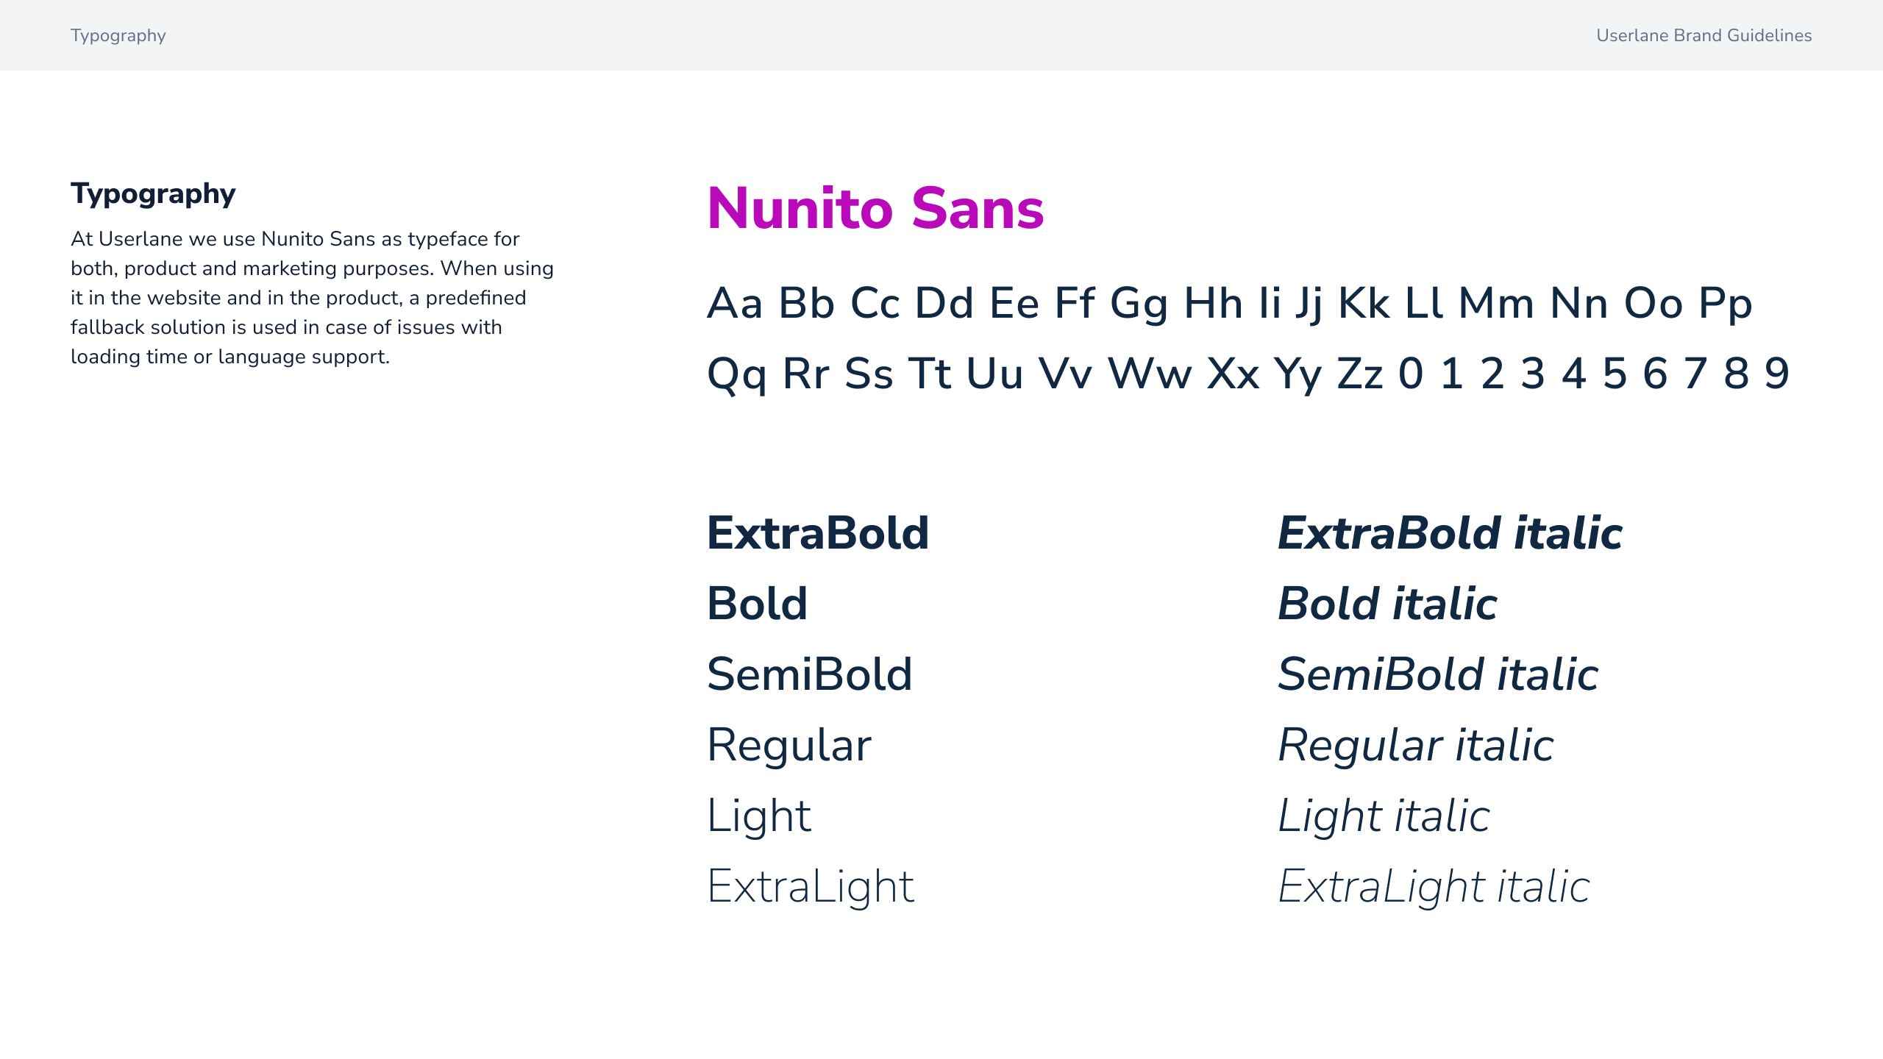Viewport: 1883px width, 1059px height.
Task: Click the paragraph starting with At Userlane
Action: [312, 298]
